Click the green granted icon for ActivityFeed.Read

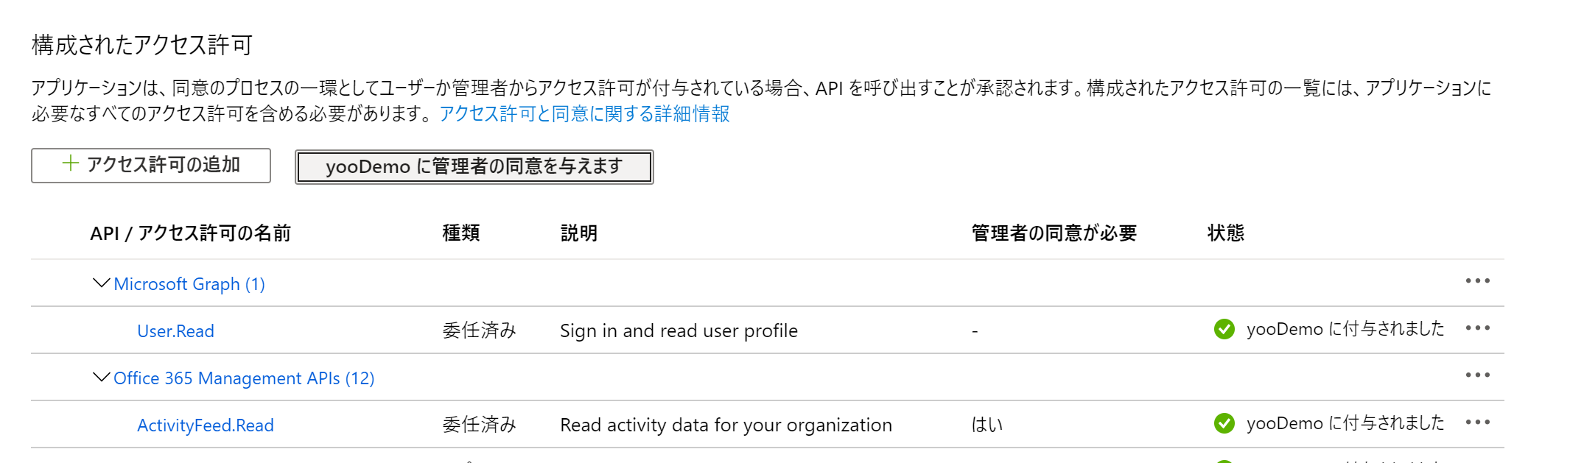click(1223, 423)
